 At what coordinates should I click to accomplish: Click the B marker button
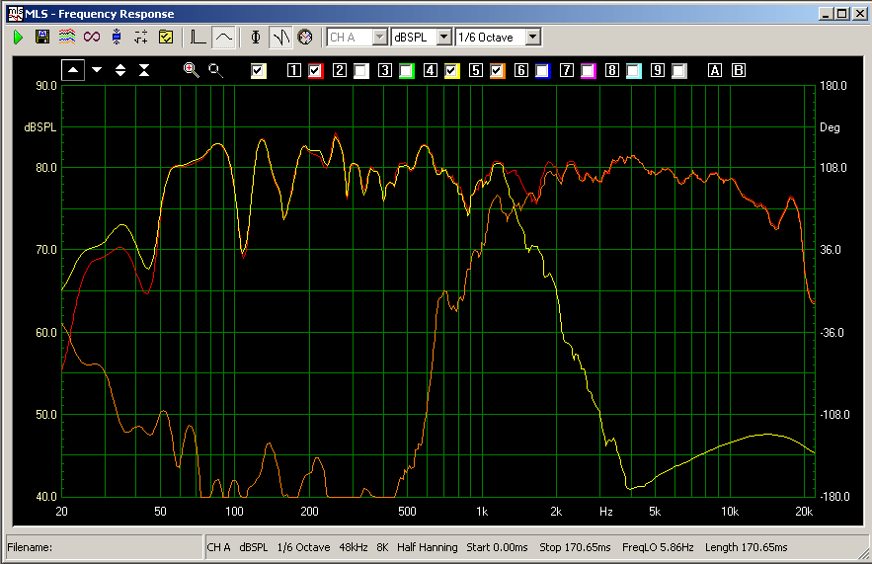(739, 70)
